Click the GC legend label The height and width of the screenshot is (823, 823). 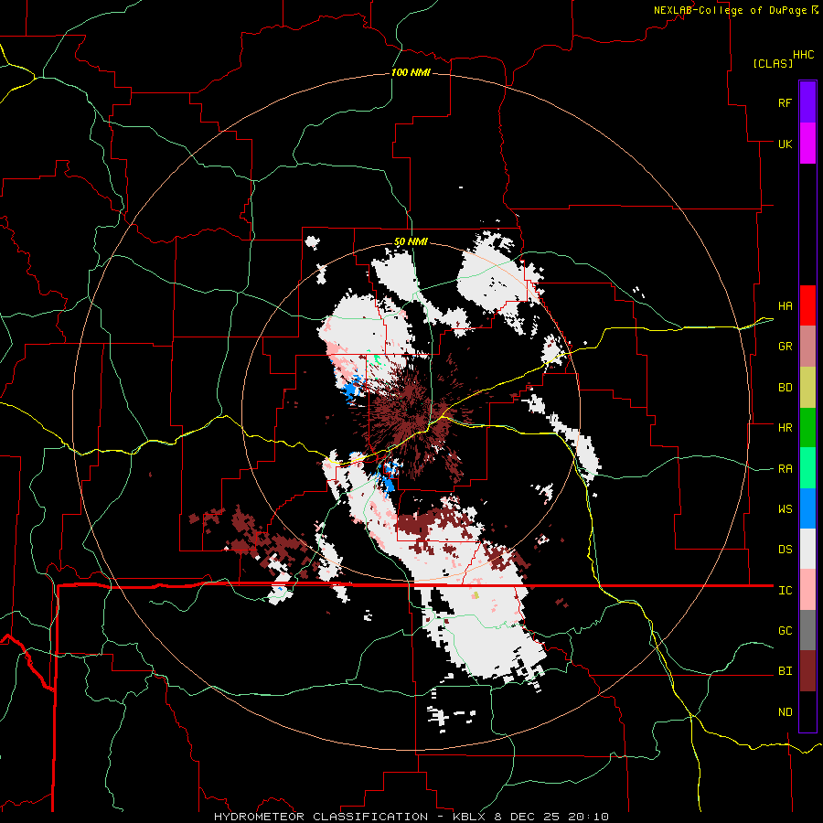pos(785,631)
